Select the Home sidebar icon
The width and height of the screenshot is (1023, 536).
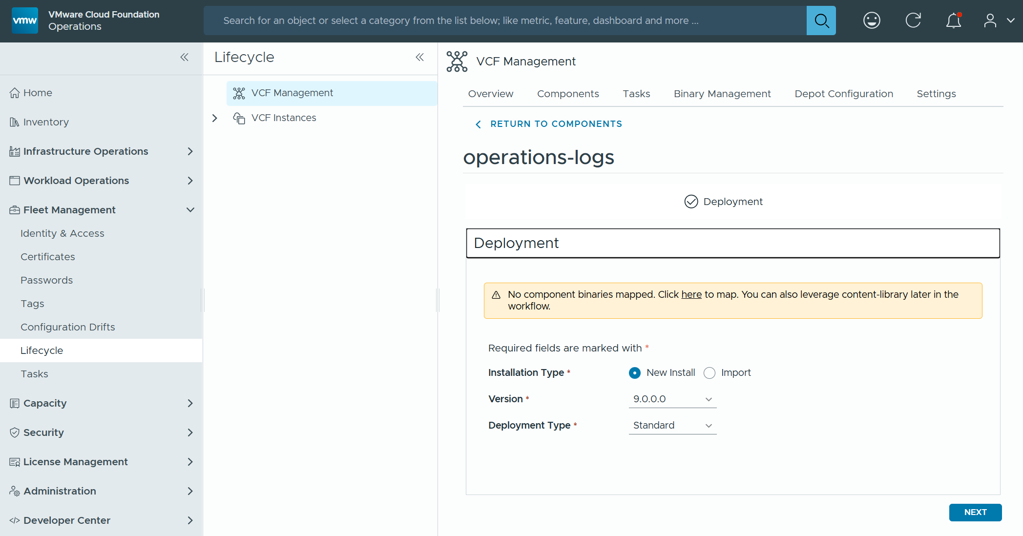(14, 92)
